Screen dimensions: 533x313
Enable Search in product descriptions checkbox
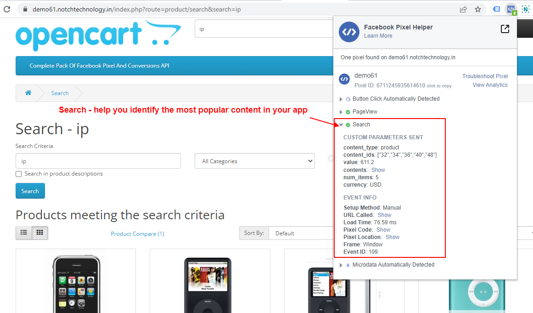[x=19, y=174]
